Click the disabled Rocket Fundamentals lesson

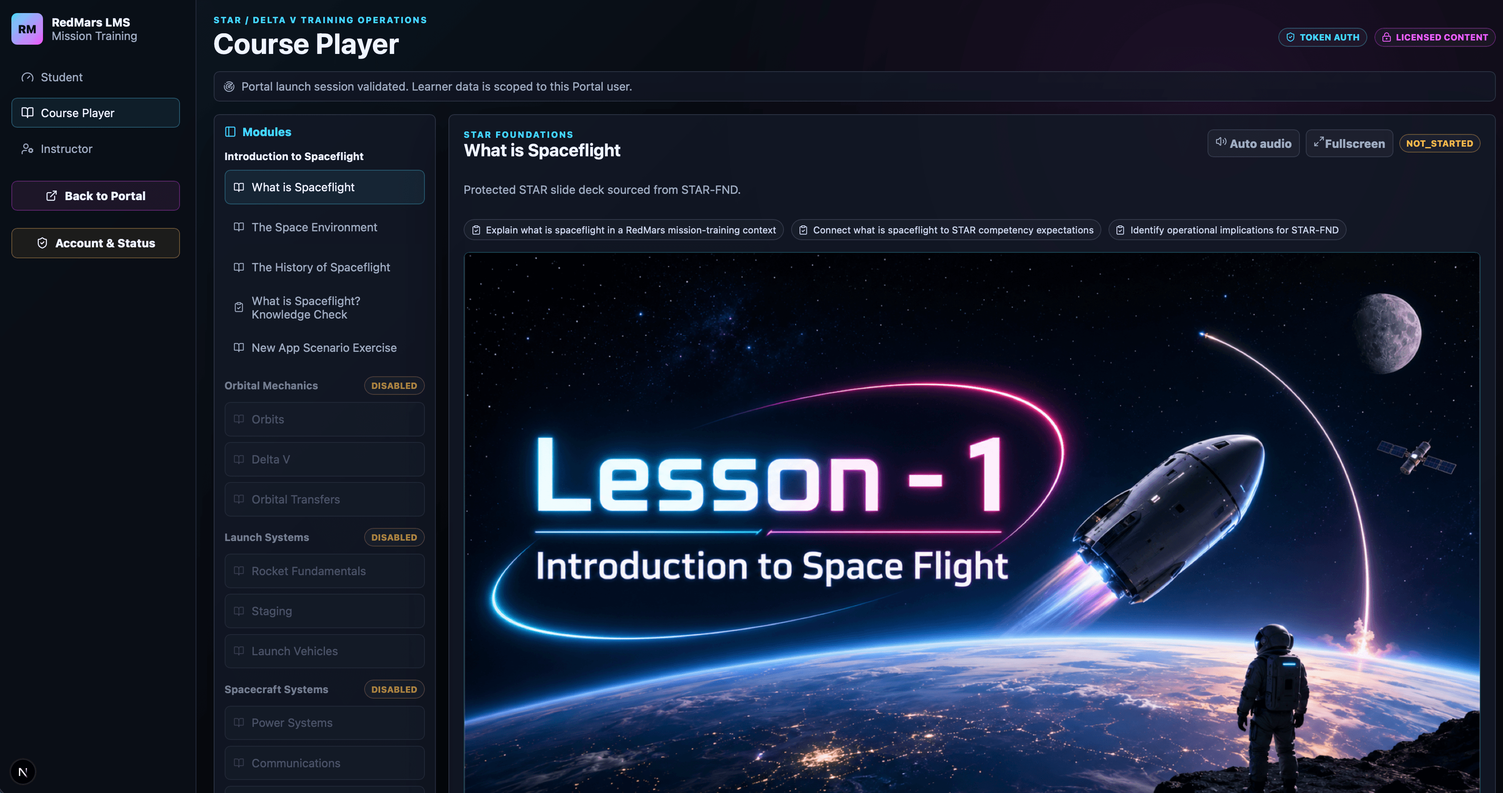click(325, 571)
